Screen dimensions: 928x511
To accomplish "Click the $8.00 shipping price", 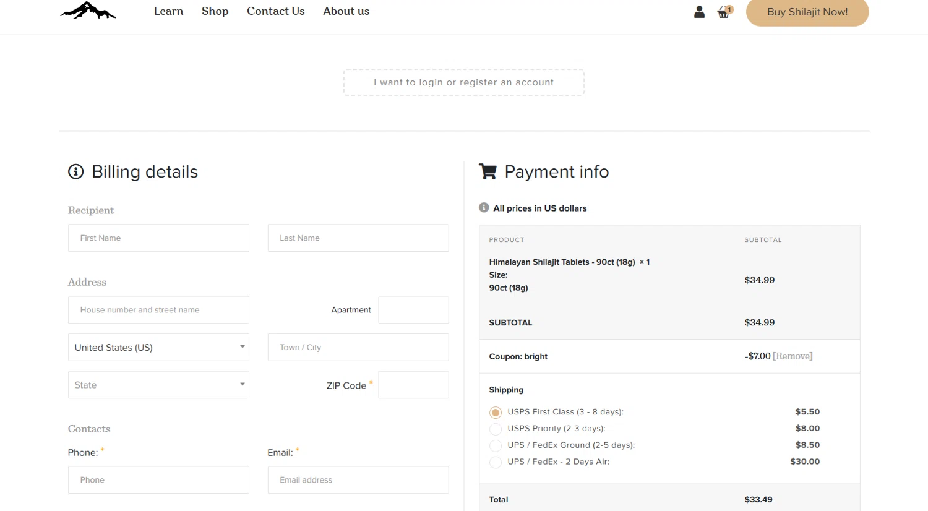I will (x=807, y=429).
